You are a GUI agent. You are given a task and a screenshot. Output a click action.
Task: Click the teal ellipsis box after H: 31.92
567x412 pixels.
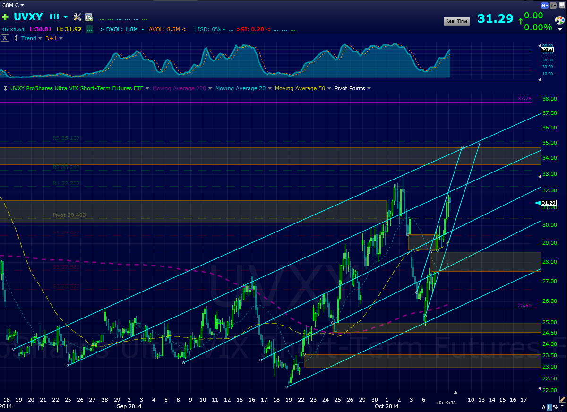click(90, 29)
